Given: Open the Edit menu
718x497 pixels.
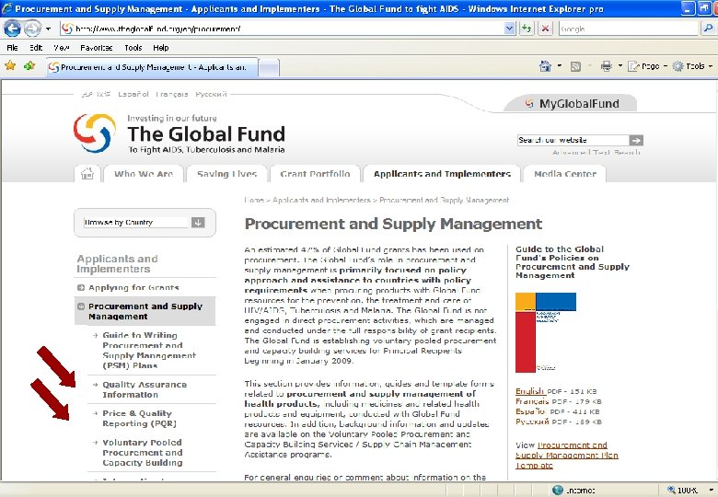Looking at the screenshot, I should [x=36, y=48].
